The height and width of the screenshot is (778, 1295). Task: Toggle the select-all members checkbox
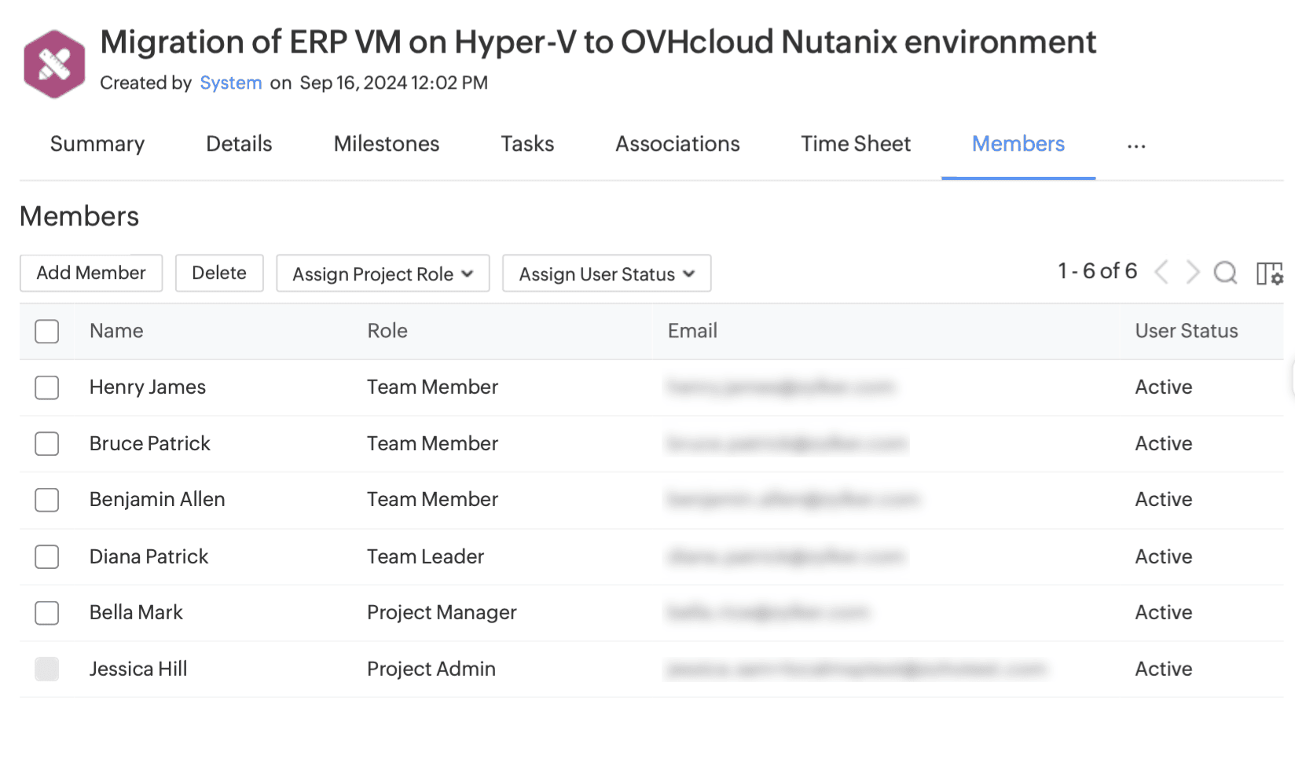coord(47,332)
